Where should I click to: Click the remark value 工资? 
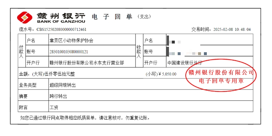coord(54,107)
